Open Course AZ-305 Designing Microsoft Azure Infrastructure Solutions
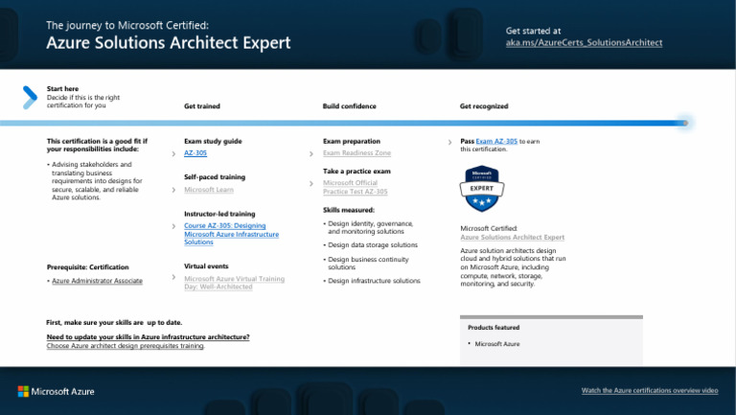The width and height of the screenshot is (736, 415). click(231, 234)
